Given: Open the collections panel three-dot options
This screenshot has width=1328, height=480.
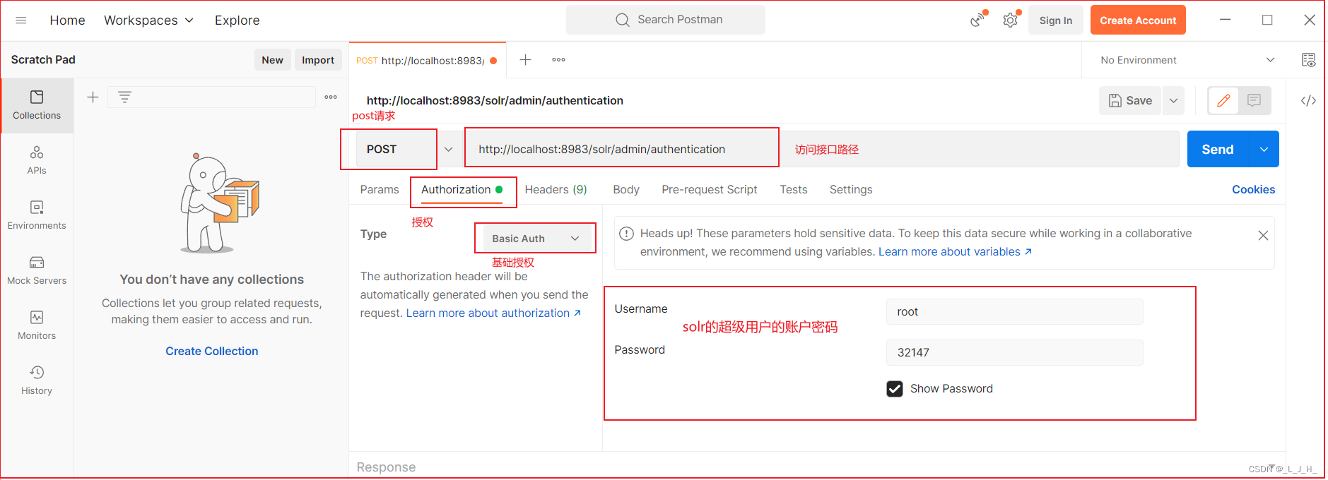Looking at the screenshot, I should (x=331, y=97).
